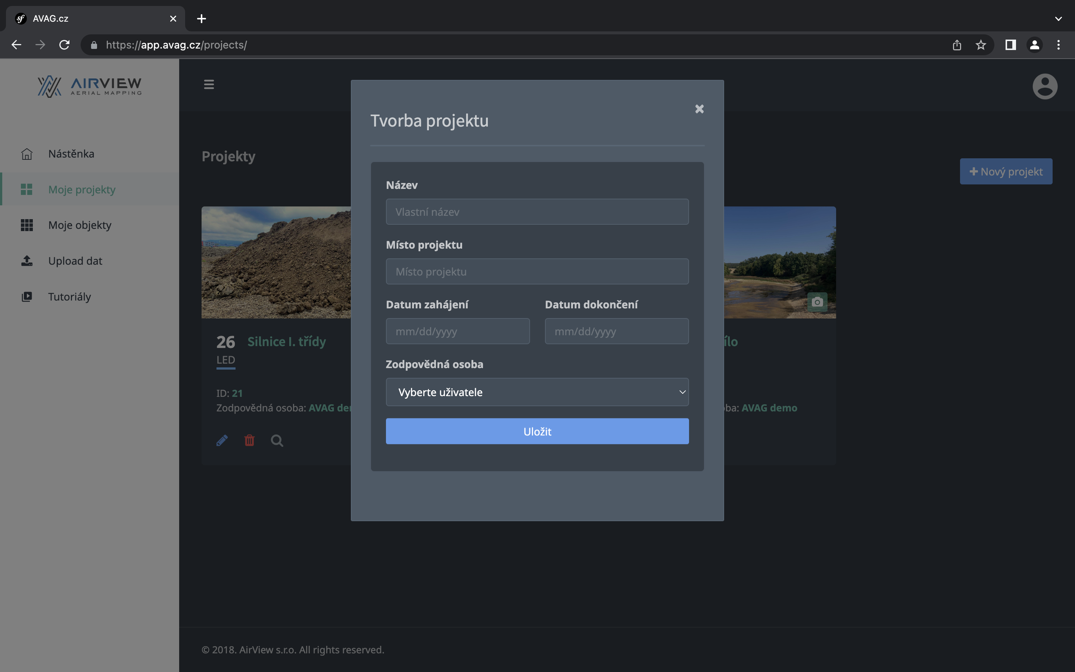Click the pencil edit icon on Silnice card
1075x672 pixels.
(x=222, y=441)
